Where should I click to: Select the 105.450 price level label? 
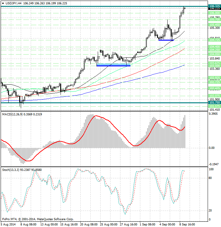tap(214, 24)
